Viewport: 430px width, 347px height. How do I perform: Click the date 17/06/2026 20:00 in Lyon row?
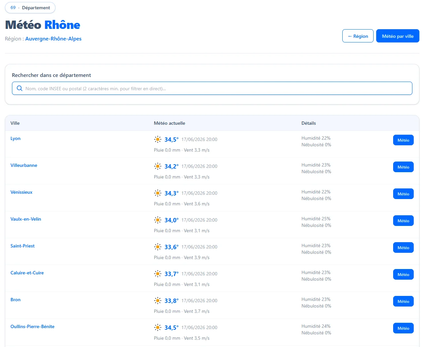[x=199, y=139]
